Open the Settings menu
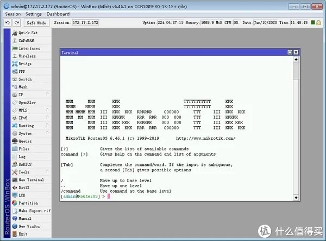Viewport: 326px width, 241px height. [34, 14]
